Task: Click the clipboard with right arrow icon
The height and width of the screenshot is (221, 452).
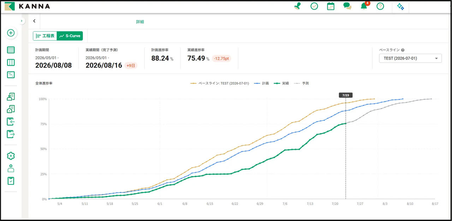Action: 11,134
